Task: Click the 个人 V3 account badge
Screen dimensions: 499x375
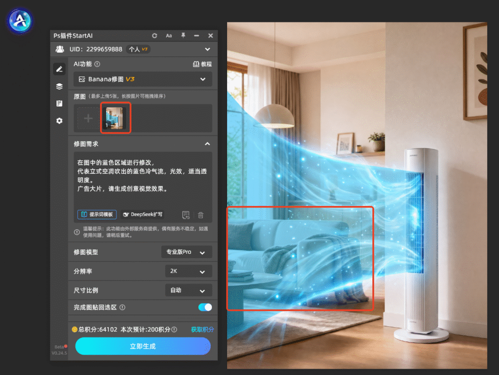Action: point(138,49)
